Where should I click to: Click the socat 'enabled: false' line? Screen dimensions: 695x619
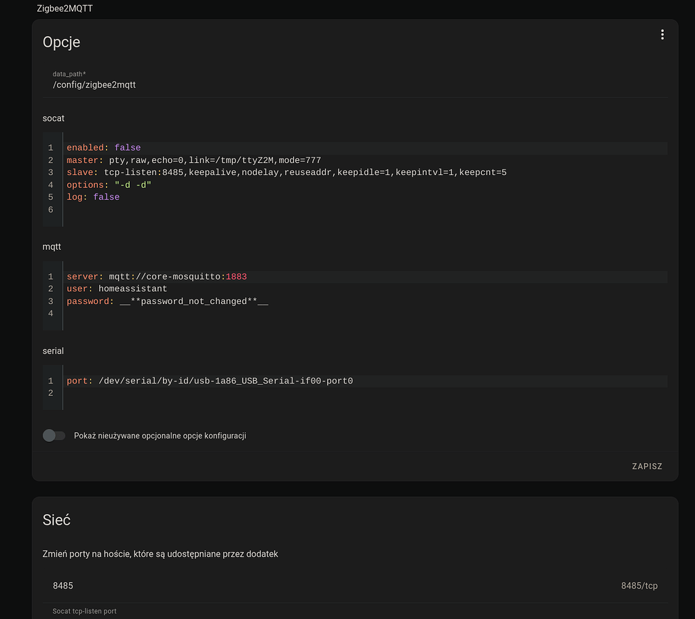point(104,148)
